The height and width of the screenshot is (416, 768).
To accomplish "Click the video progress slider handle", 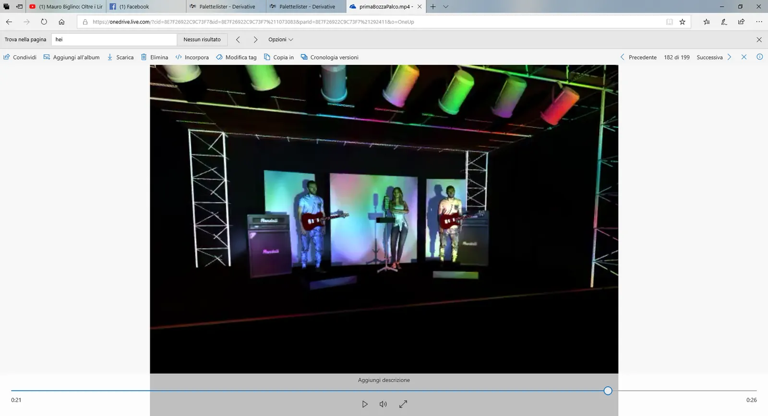I will pos(608,391).
